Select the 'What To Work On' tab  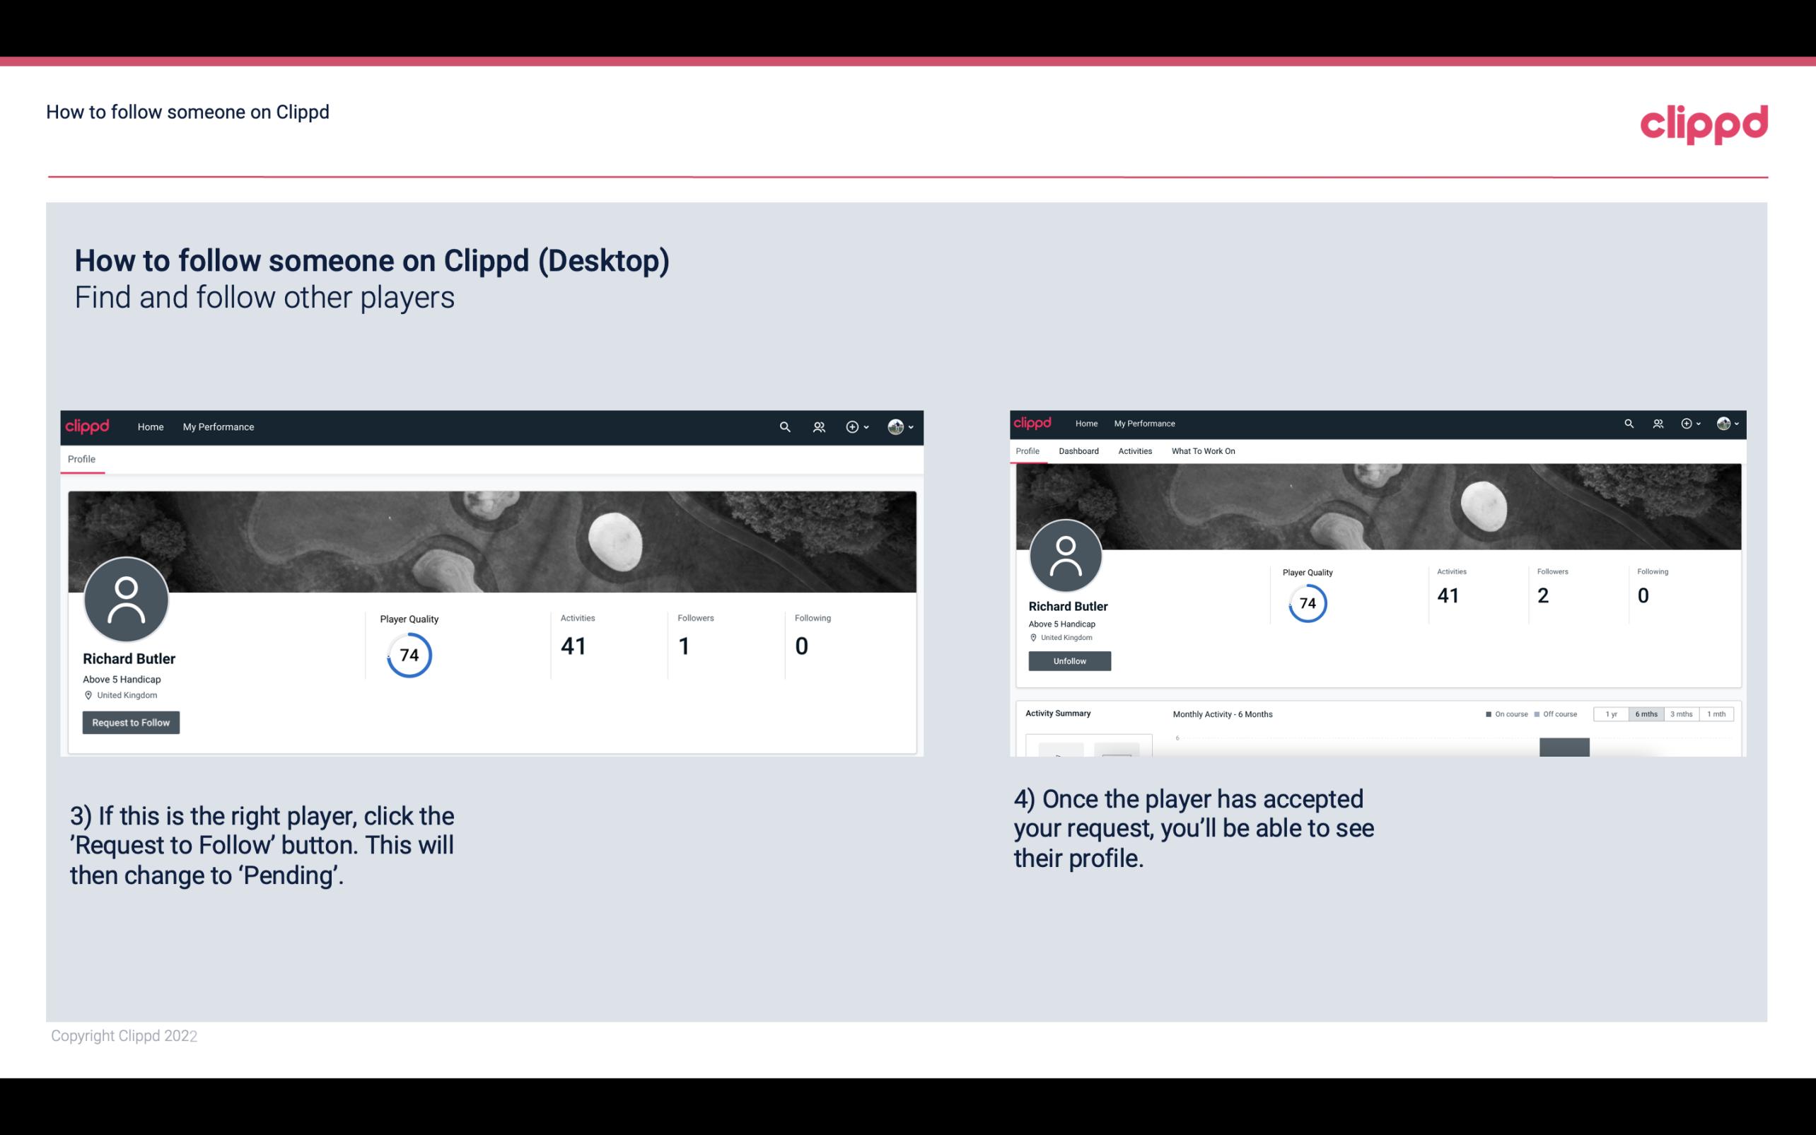[1201, 451]
